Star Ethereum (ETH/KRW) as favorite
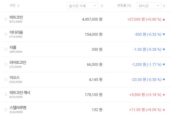Viewport: 171px width, 116px height. [6, 34]
